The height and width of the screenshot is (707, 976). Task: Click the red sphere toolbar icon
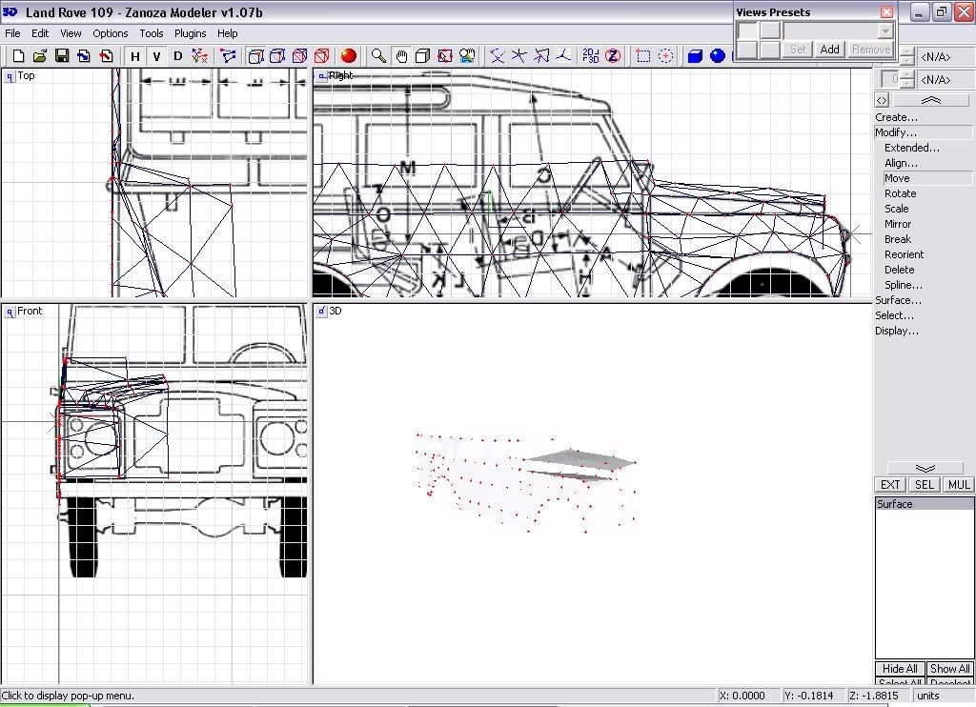click(x=349, y=56)
